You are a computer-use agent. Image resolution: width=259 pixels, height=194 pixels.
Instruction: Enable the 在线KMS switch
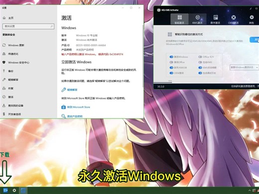pos(200,62)
